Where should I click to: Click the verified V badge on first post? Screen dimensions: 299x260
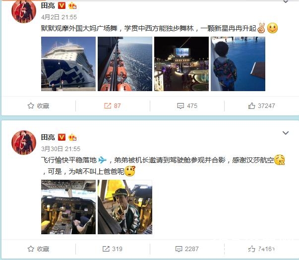[x=61, y=5]
